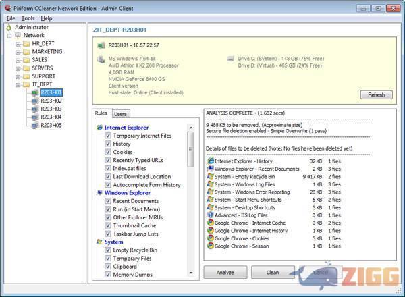The width and height of the screenshot is (405, 297).
Task: Click the Clean button
Action: pos(273,273)
